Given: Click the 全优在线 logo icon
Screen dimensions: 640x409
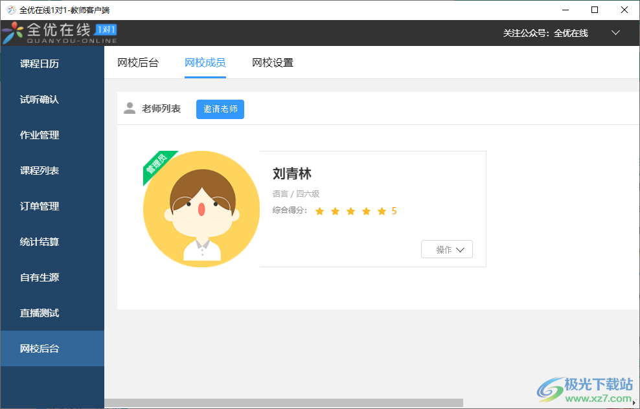Looking at the screenshot, I should coord(13,32).
